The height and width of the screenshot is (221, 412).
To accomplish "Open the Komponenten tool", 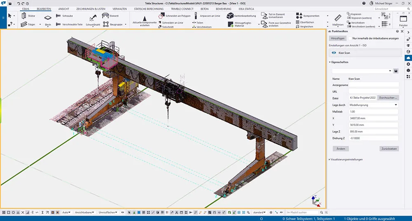I will click(x=308, y=16).
